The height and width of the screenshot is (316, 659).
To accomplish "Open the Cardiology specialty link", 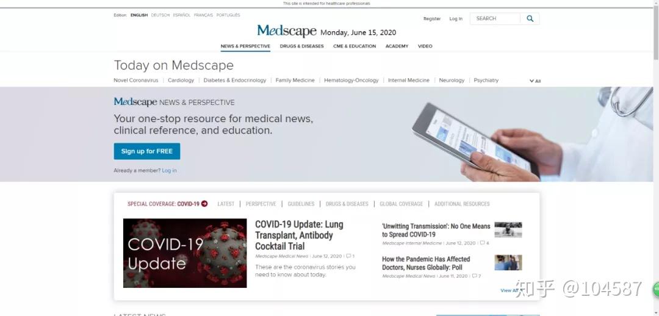I will (x=181, y=81).
